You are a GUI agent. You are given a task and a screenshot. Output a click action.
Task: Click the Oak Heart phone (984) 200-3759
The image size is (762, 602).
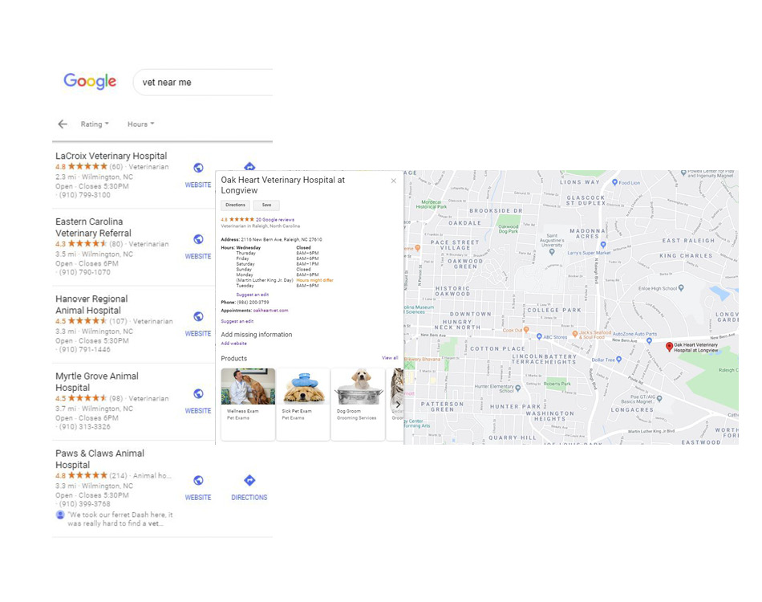point(253,303)
